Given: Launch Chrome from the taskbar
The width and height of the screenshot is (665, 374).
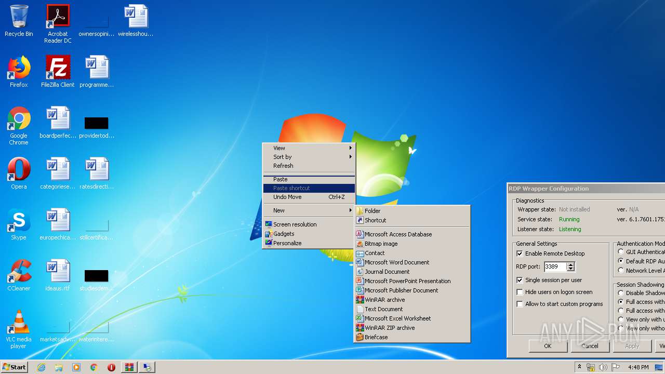Looking at the screenshot, I should (x=94, y=367).
